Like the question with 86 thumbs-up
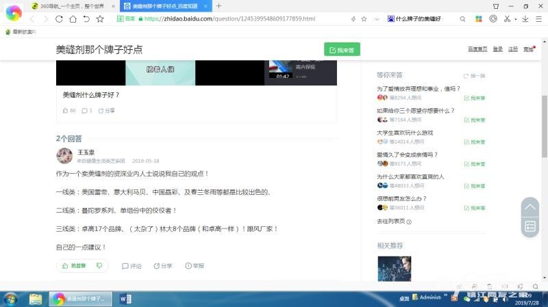This screenshot has height=307, width=548. click(68, 110)
